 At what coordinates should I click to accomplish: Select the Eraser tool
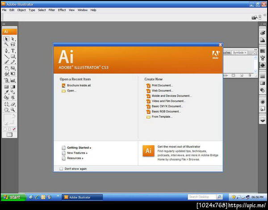[13, 104]
